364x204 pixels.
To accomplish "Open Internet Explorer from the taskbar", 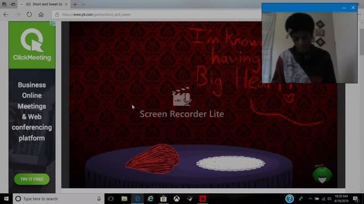I will point(150,199).
